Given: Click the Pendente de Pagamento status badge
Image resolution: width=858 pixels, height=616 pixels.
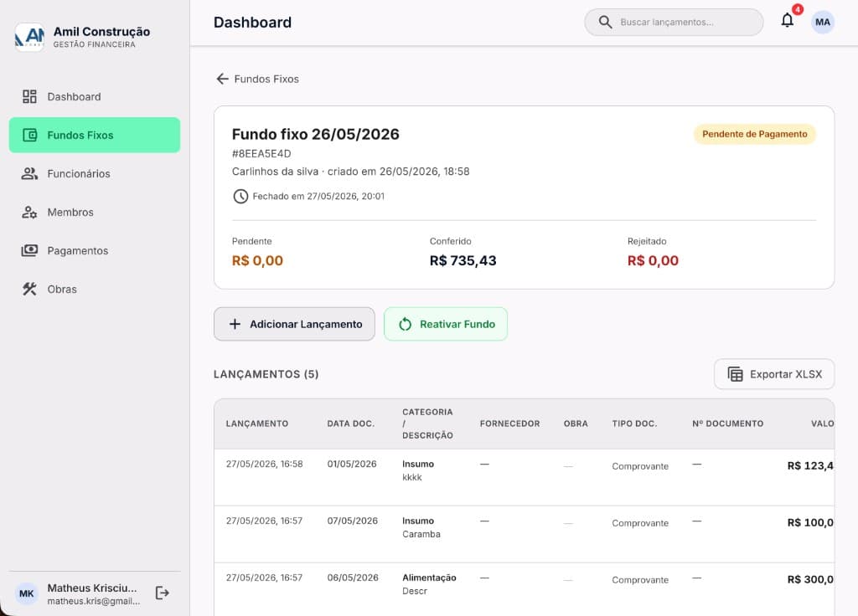Looking at the screenshot, I should (755, 134).
